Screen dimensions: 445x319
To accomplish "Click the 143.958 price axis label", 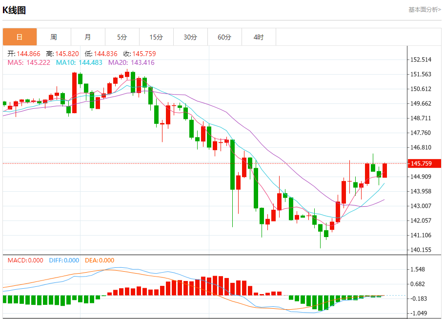I will [421, 191].
